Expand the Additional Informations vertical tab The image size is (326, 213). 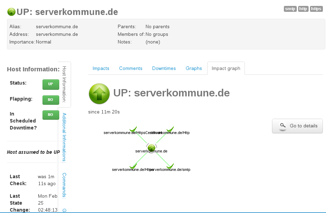(x=64, y=137)
